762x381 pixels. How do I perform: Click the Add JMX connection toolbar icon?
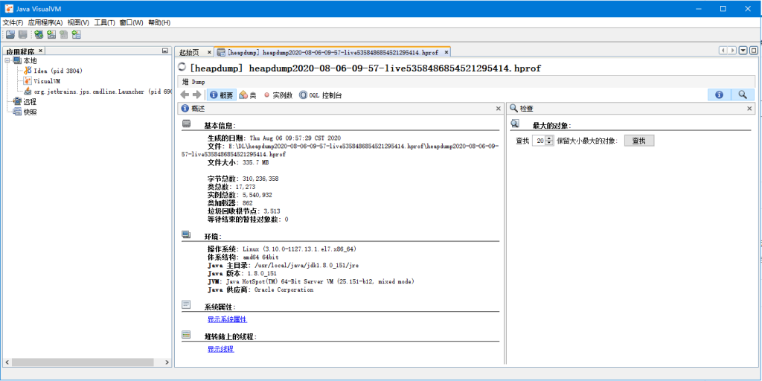pos(51,34)
